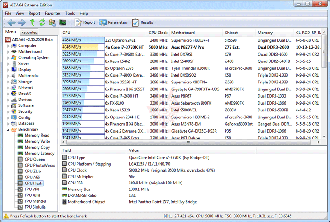330x222 pixels.
Task: Show benchmark Results
Action: coord(142,22)
